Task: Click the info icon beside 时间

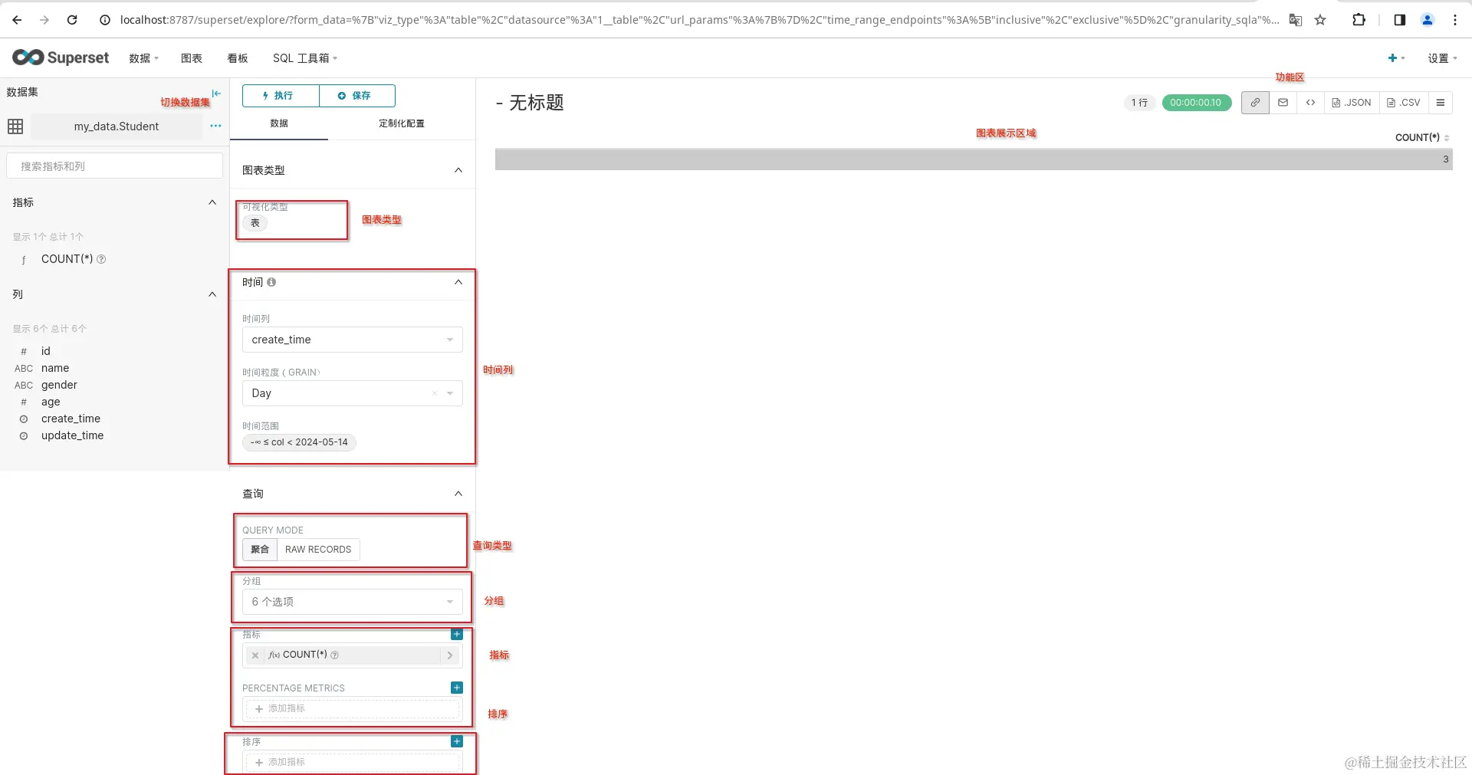Action: click(x=271, y=282)
